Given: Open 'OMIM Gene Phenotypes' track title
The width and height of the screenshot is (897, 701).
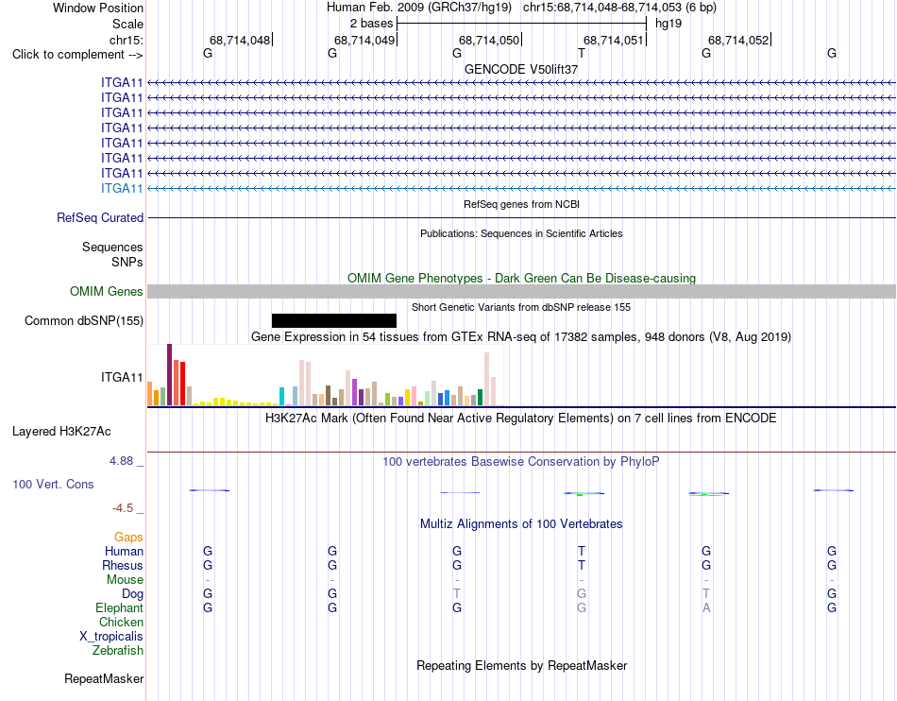Looking at the screenshot, I should (521, 278).
